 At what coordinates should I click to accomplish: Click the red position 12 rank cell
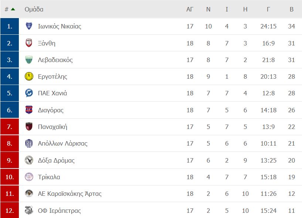coord(10,210)
